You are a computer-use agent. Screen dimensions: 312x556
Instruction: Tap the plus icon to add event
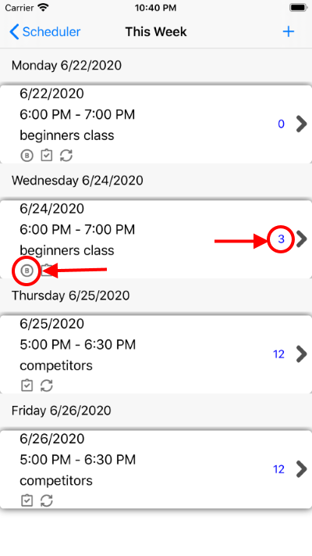pyautogui.click(x=289, y=31)
